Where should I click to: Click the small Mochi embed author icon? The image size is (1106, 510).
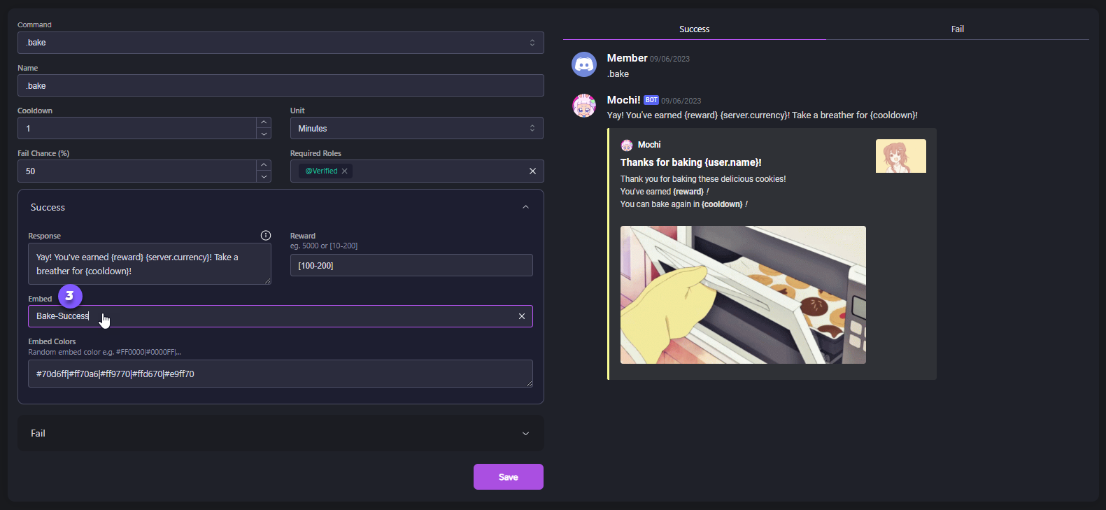(627, 145)
